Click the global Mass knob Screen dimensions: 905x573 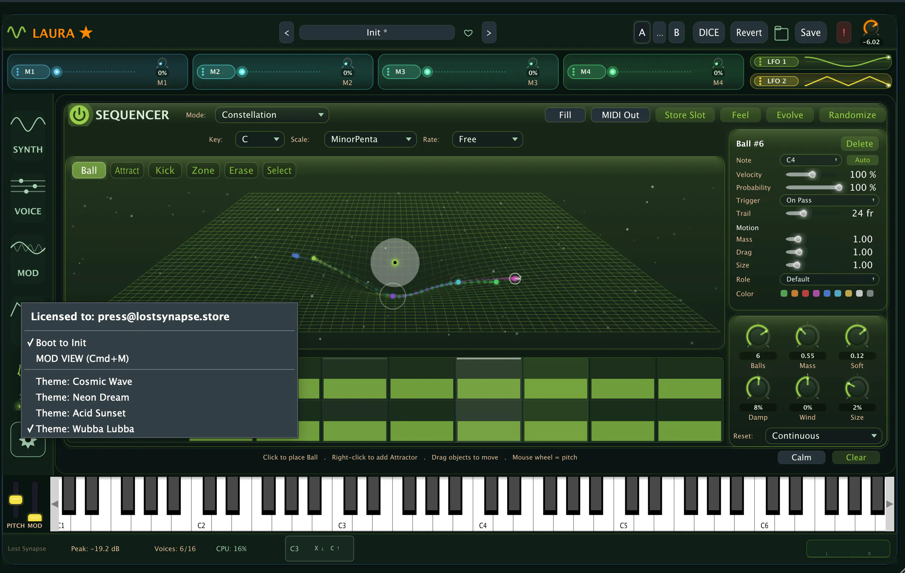click(x=807, y=336)
